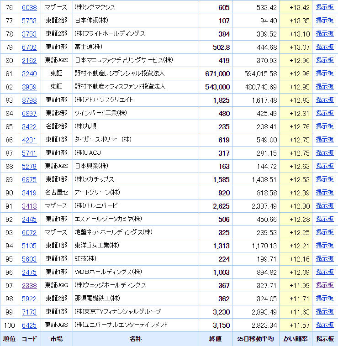338x346 pixels.
Task: Open stock code 6897 link
Action: [x=29, y=114]
